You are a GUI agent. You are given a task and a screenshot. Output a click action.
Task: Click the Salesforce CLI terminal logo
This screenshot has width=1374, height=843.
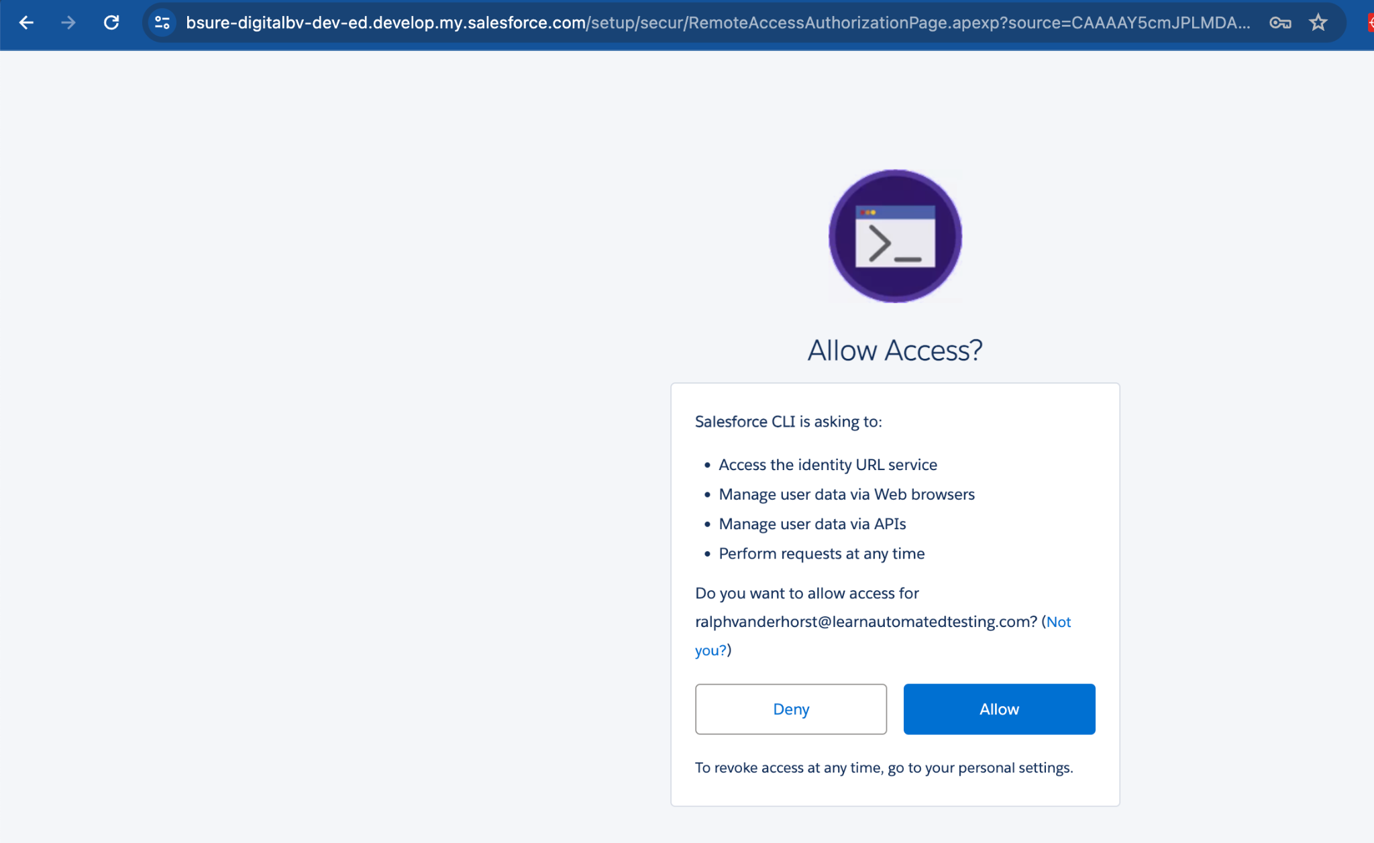pyautogui.click(x=895, y=236)
